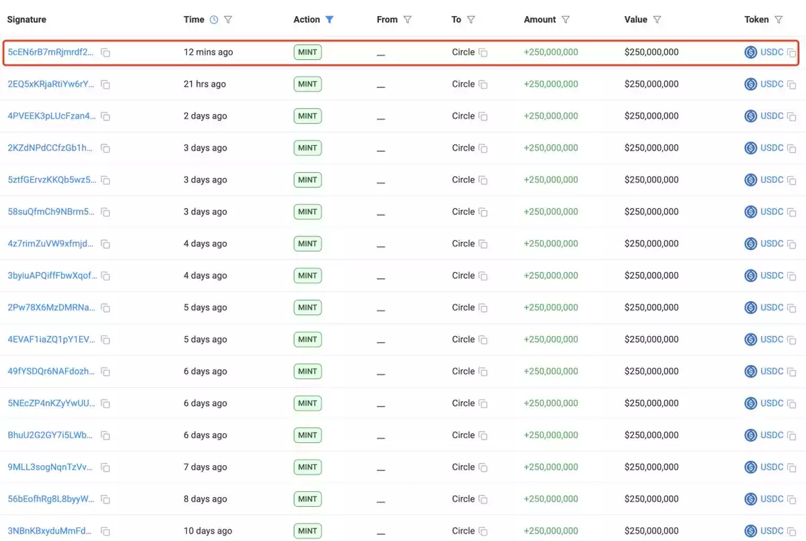Copy signature 4PVEEK3pLUcFzan4

tap(105, 116)
